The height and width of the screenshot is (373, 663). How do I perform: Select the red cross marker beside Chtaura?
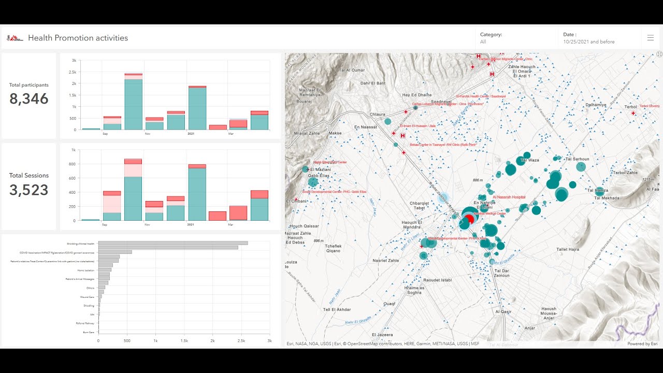coord(407,111)
